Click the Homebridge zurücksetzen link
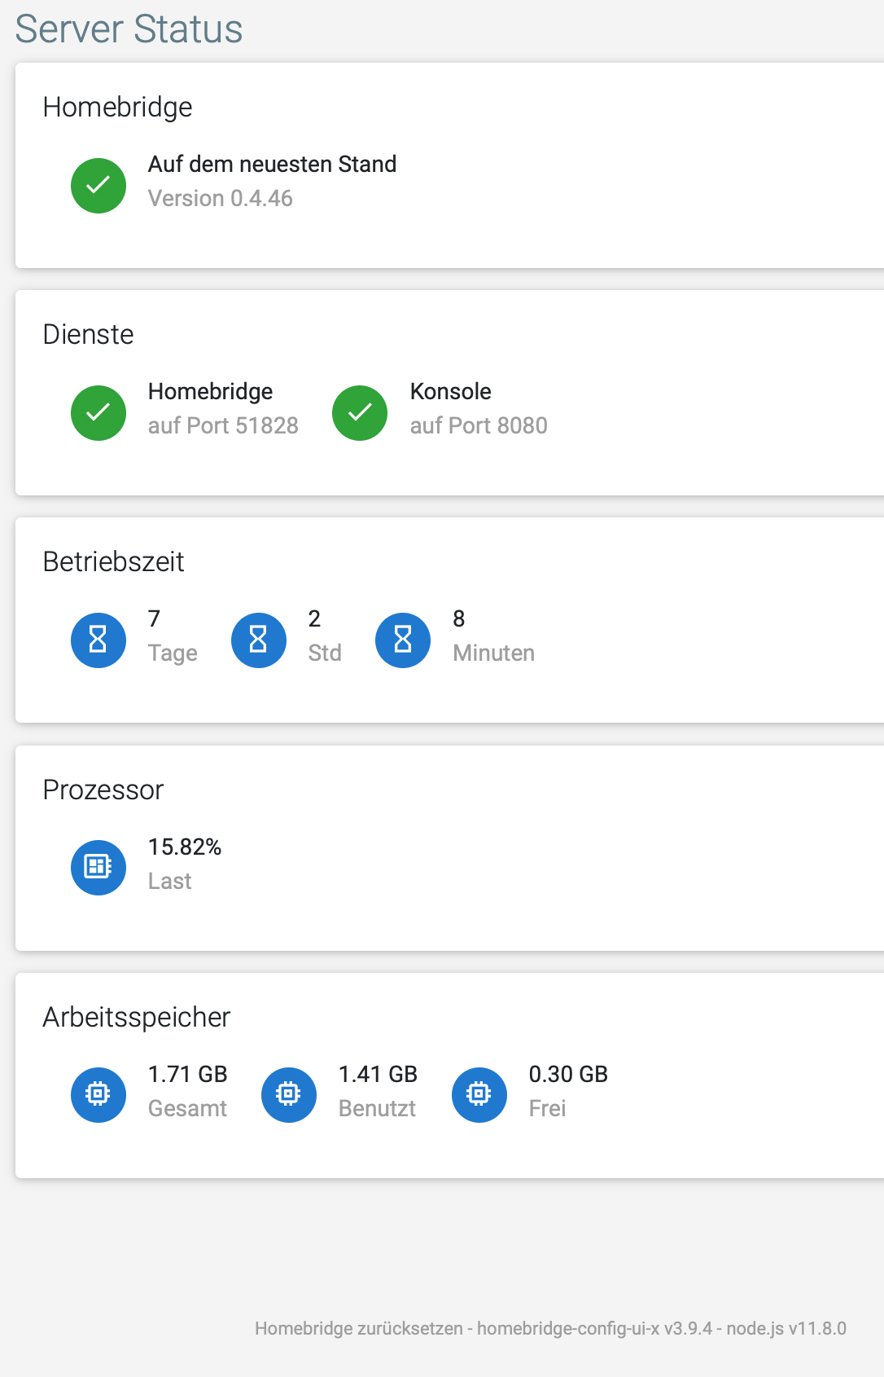This screenshot has width=884, height=1377. [358, 1329]
